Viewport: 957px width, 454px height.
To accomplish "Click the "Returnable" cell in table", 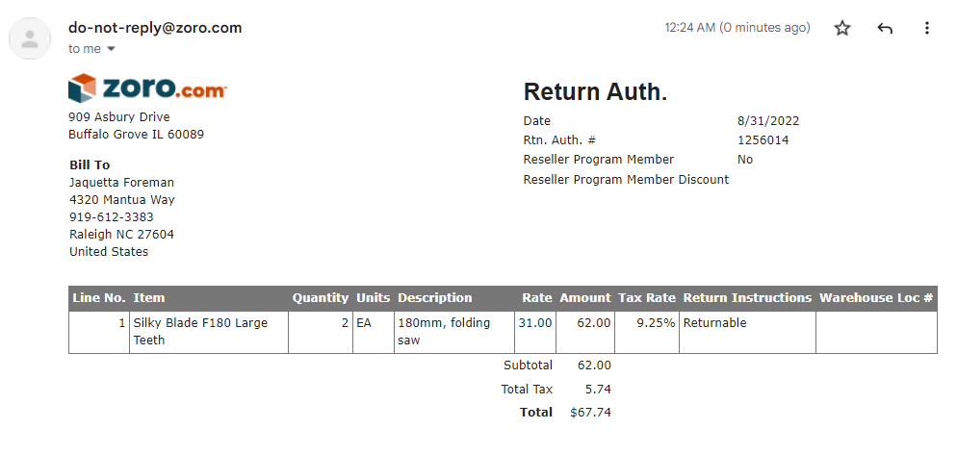I will [x=747, y=332].
